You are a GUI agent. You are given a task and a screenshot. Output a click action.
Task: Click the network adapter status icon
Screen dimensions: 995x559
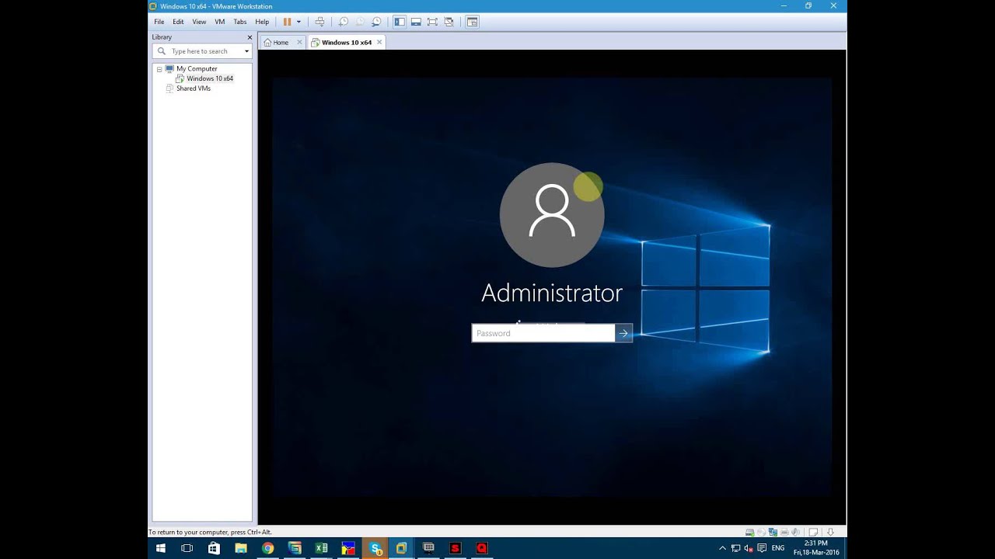(x=773, y=533)
